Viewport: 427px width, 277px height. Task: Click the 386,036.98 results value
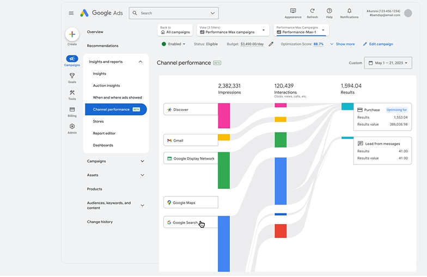(x=399, y=124)
